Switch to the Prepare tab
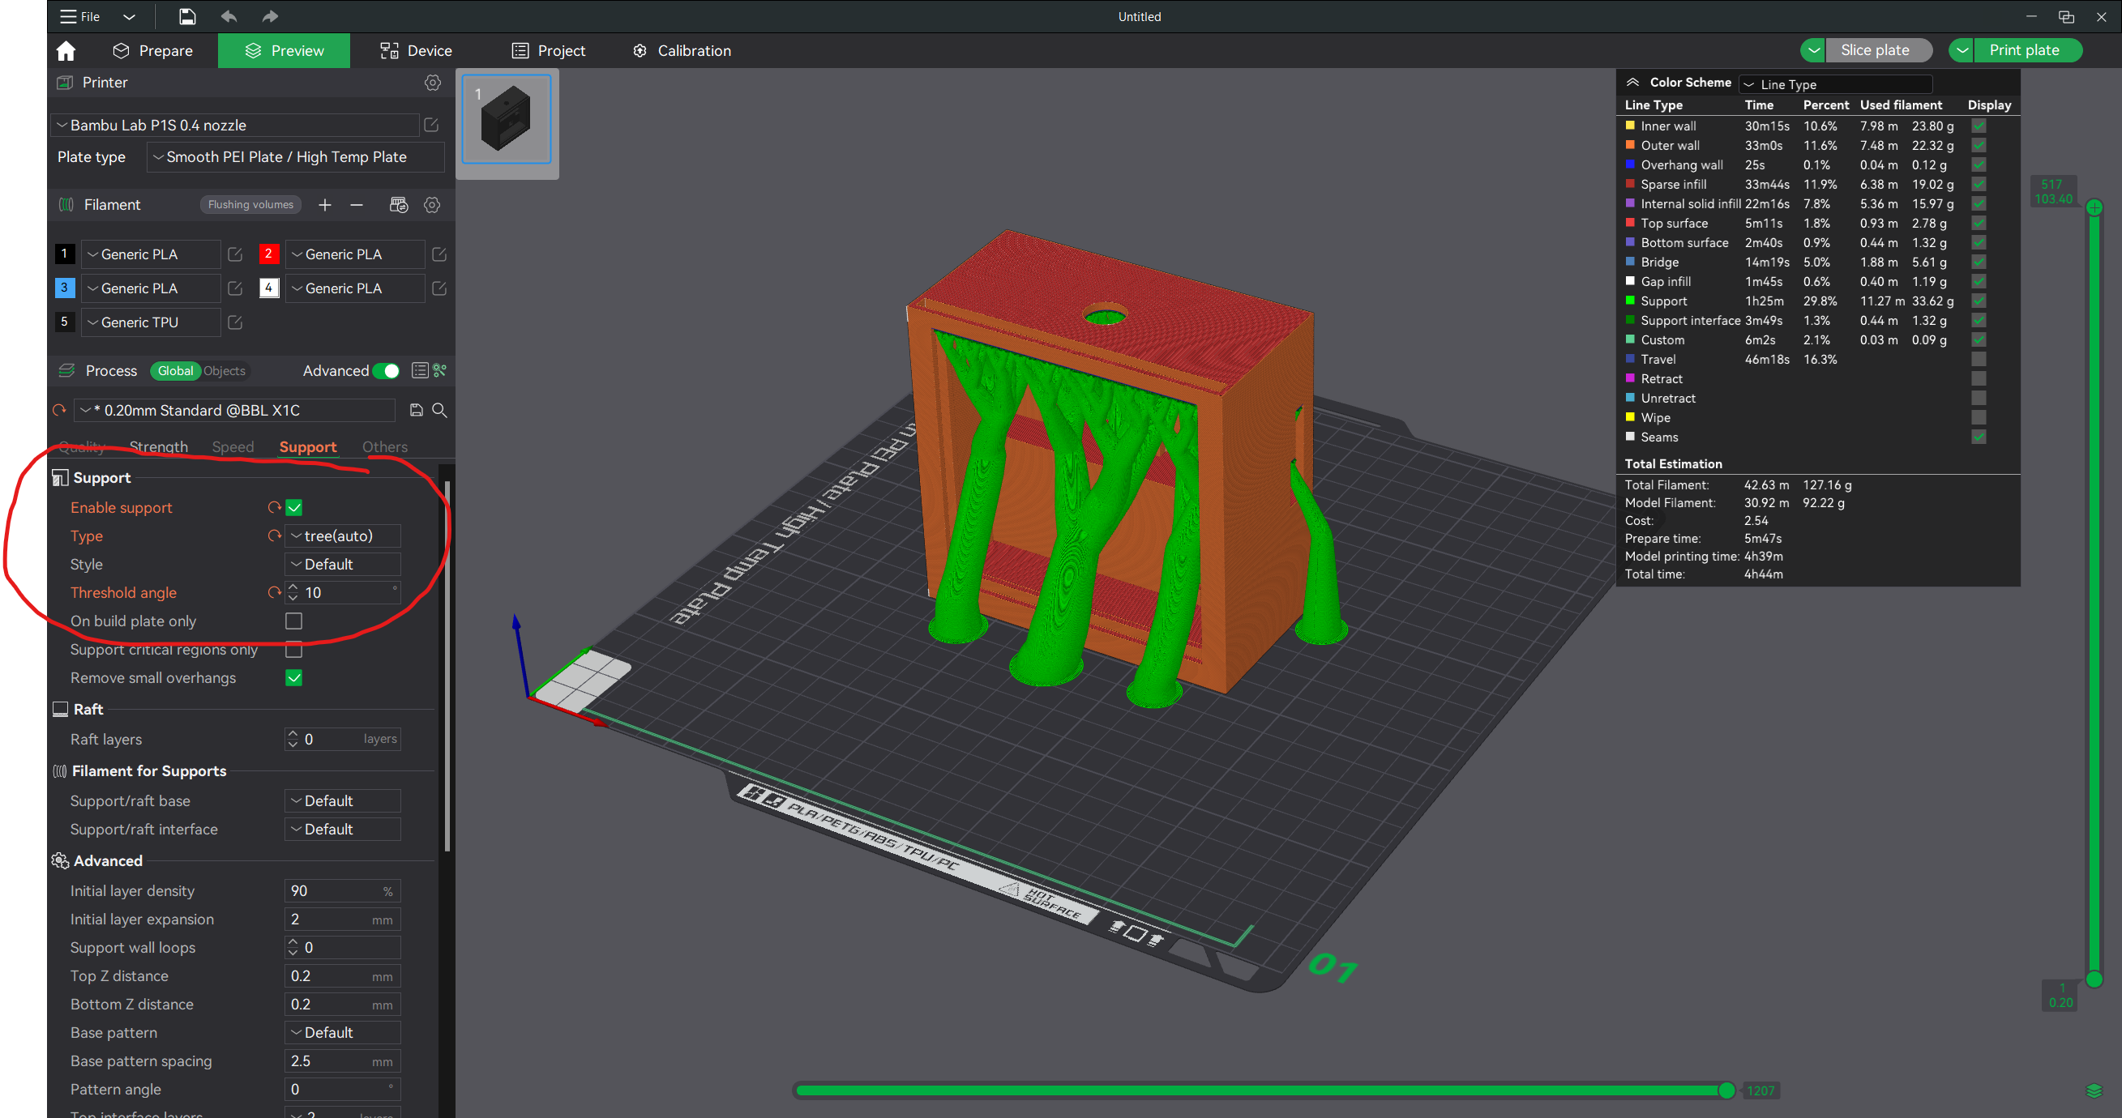 152,51
